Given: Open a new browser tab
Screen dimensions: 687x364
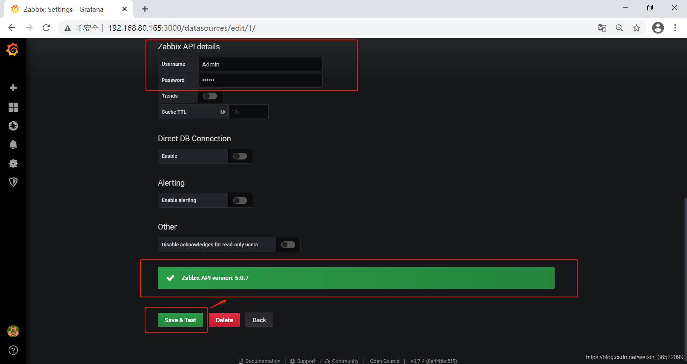Looking at the screenshot, I should 145,9.
